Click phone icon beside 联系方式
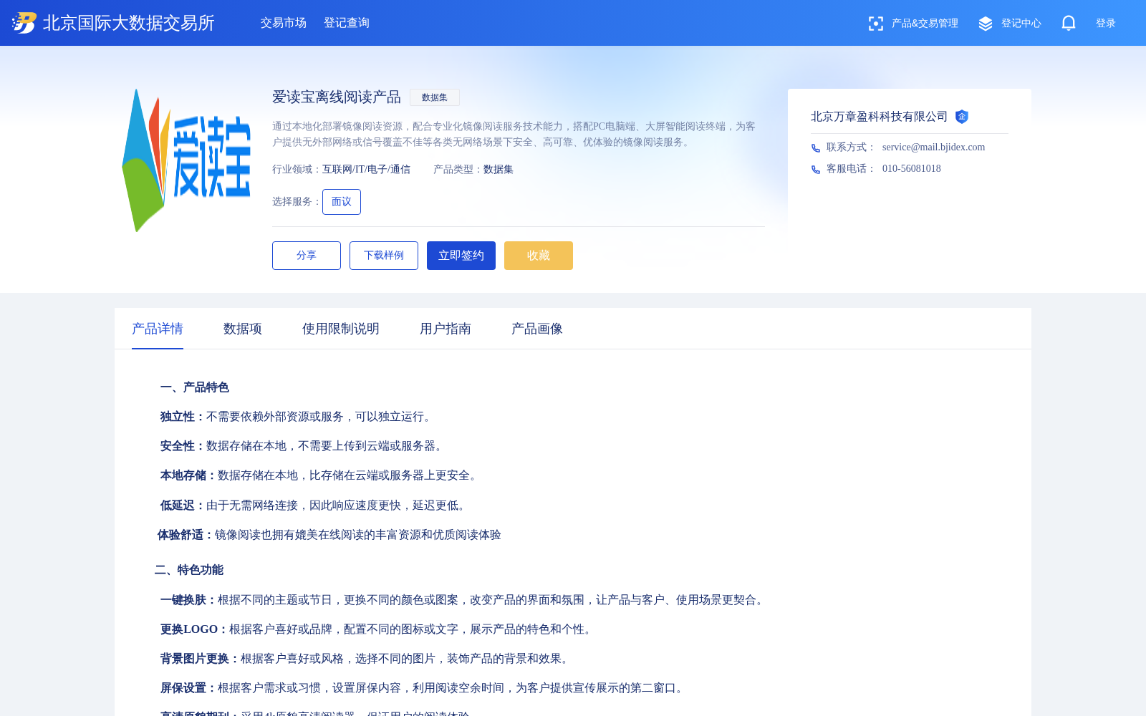The image size is (1146, 716). (816, 147)
